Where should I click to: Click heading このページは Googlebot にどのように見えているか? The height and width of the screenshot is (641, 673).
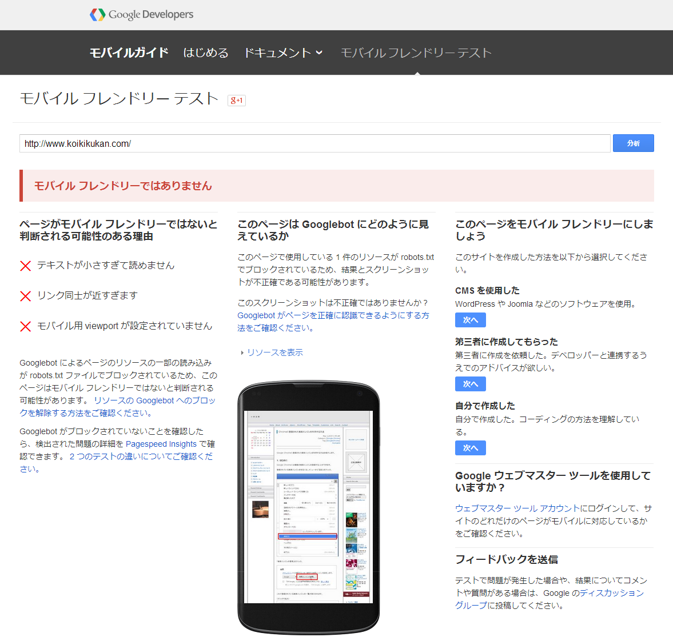[333, 230]
